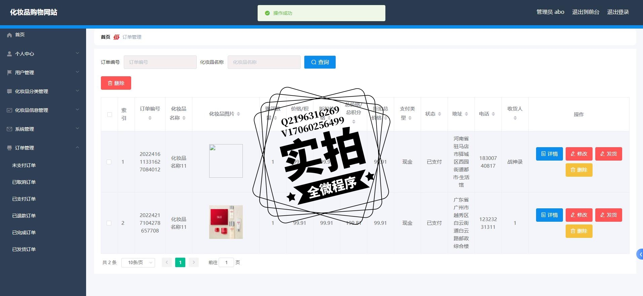Viewport: 643px width, 296px height.
Task: Click 详情 for the 广东省 address order
Action: pos(550,215)
